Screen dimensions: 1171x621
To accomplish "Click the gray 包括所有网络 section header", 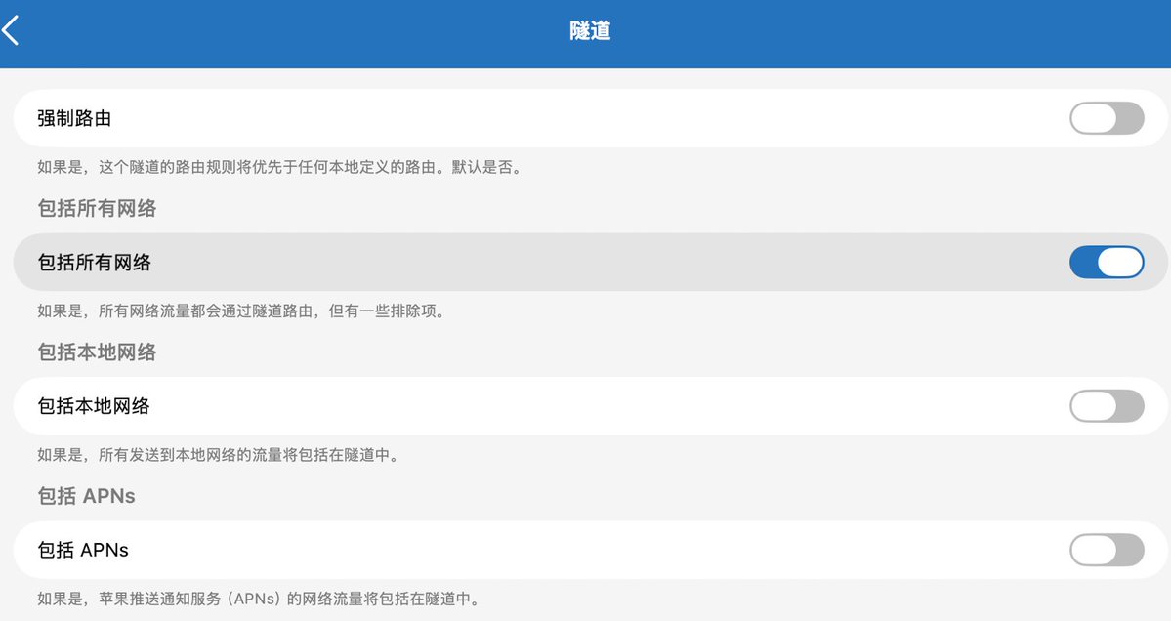I will (97, 208).
